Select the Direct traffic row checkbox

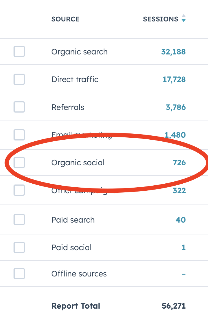pyautogui.click(x=19, y=79)
